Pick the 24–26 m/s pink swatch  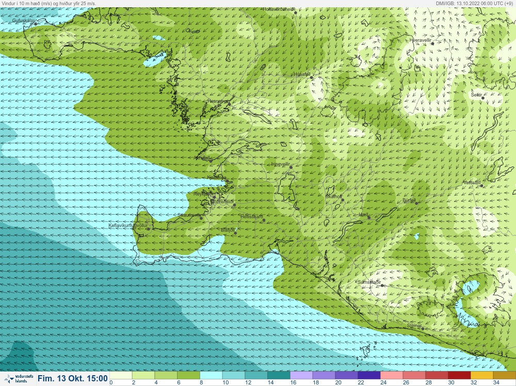[392, 376]
